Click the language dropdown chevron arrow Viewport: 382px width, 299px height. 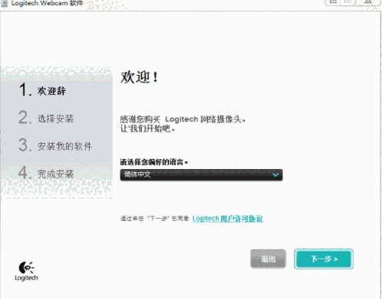(275, 175)
